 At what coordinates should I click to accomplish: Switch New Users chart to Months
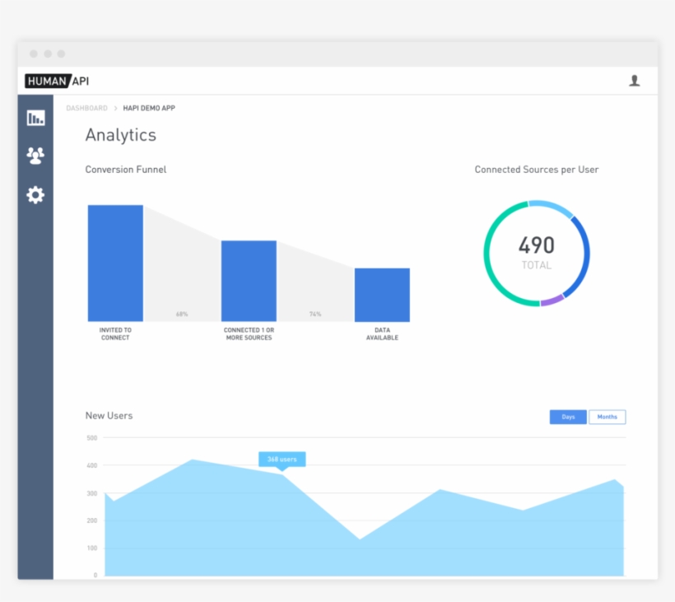tap(607, 417)
